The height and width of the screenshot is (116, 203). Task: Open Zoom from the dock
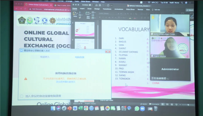click(x=142, y=109)
